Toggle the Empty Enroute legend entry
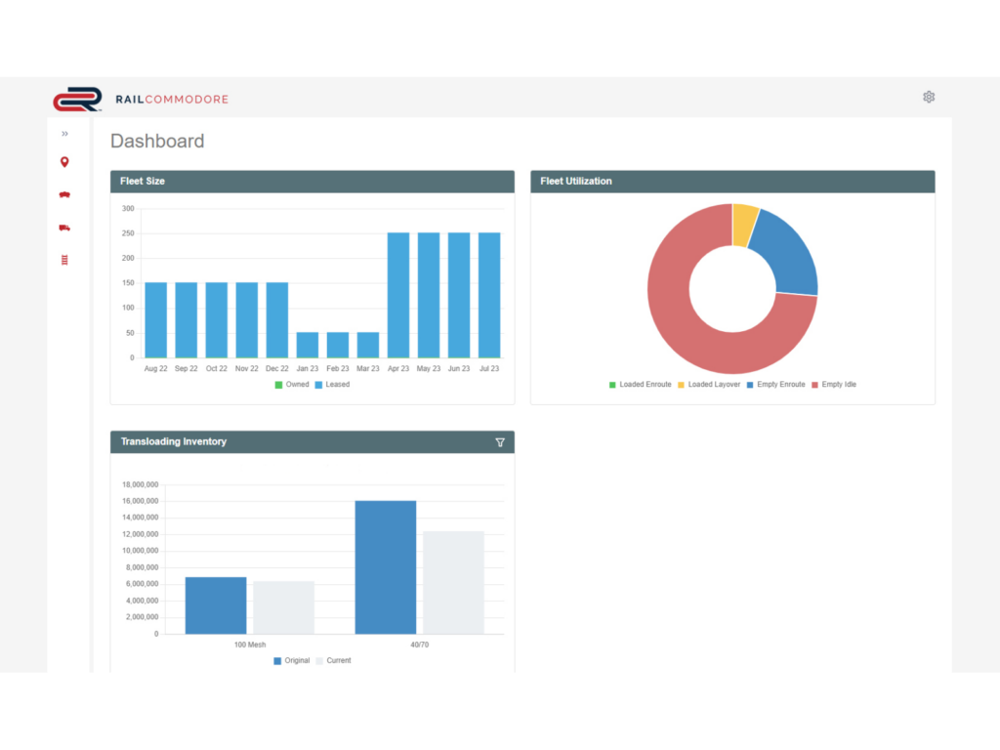This screenshot has height=750, width=1000. click(780, 385)
